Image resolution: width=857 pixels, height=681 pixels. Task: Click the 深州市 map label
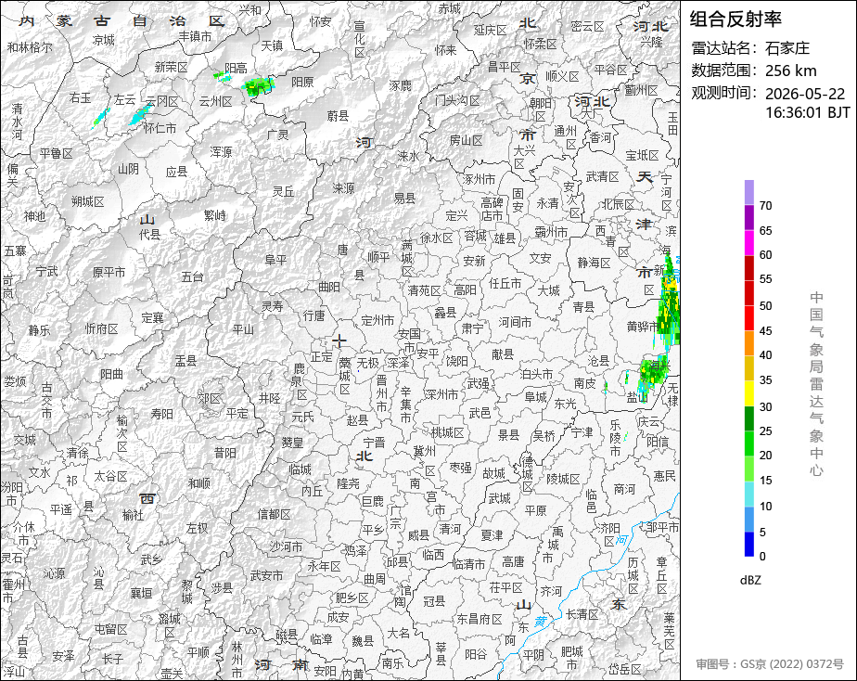pos(441,394)
